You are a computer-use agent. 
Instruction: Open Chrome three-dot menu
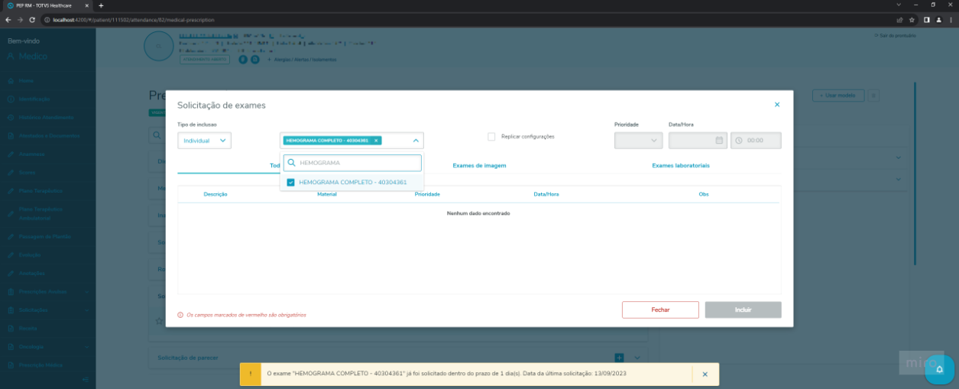pos(951,19)
